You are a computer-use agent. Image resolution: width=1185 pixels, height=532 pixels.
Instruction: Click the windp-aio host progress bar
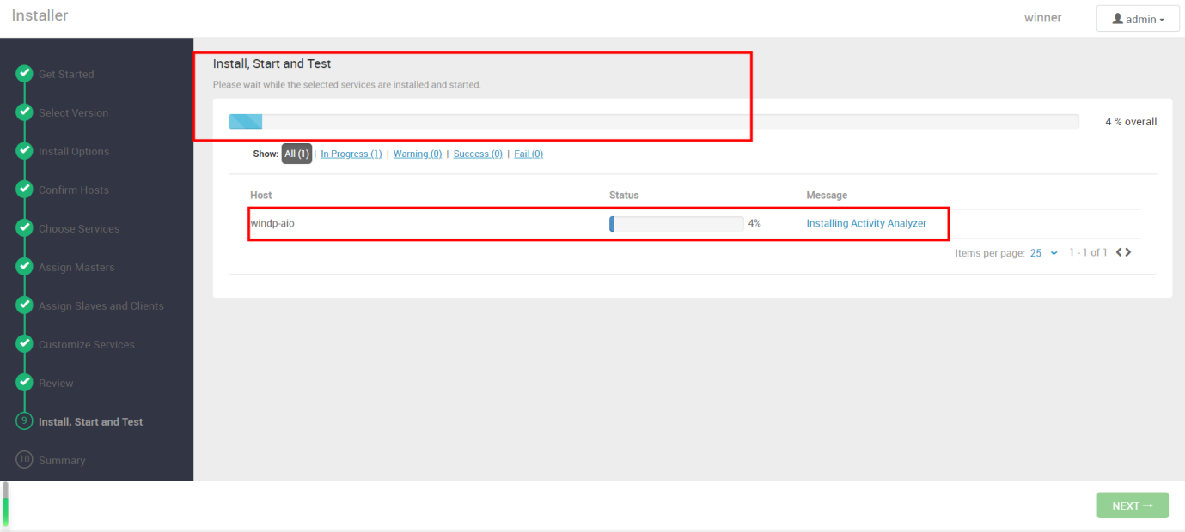pyautogui.click(x=676, y=223)
